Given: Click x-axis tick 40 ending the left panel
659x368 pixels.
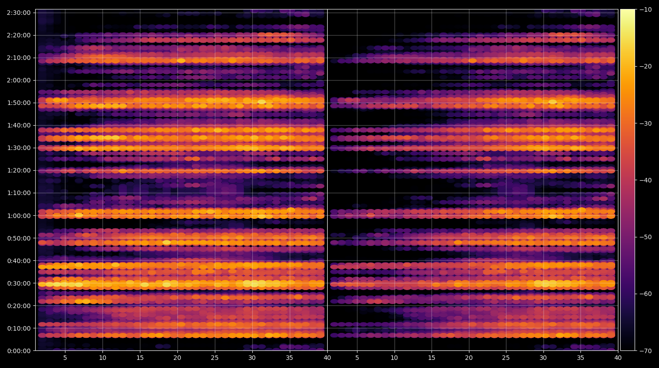Looking at the screenshot, I should (x=327, y=358).
